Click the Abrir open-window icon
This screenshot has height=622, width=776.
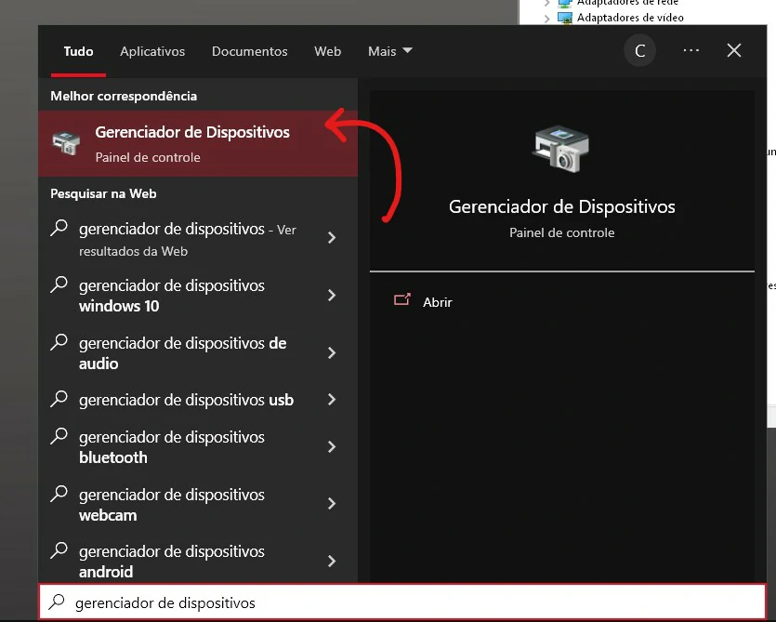point(401,299)
